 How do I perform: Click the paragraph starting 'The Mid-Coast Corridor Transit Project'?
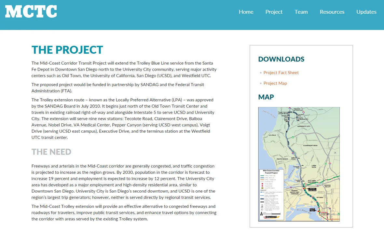[x=124, y=69]
